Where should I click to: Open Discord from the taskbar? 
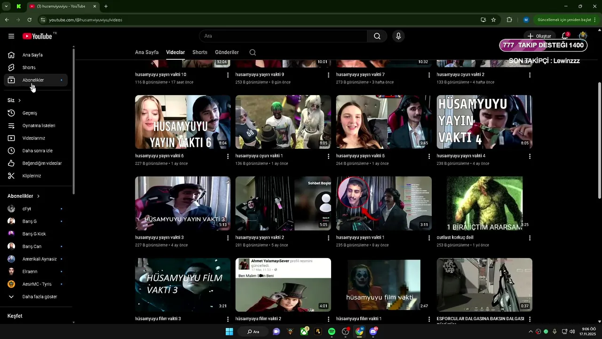tap(373, 331)
